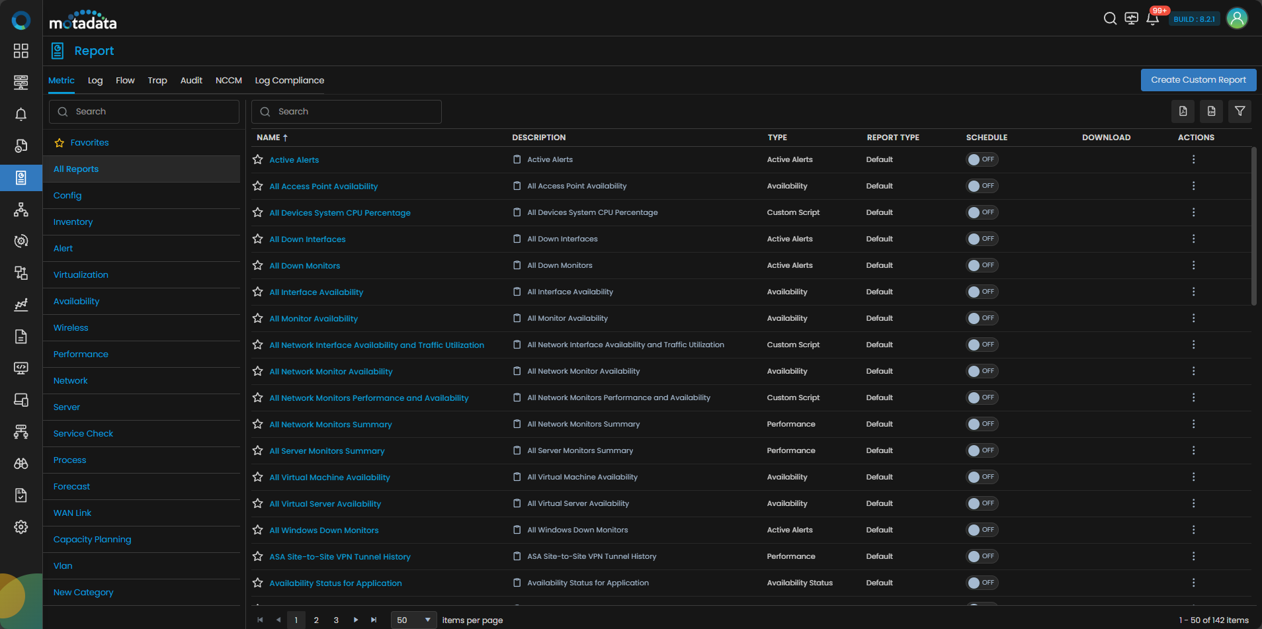Export report list as CSV icon
This screenshot has width=1262, height=629.
point(1211,112)
